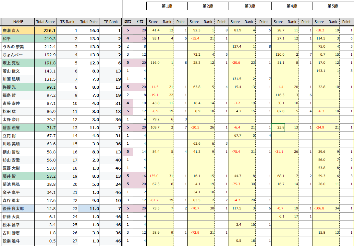Select the name cell うみの 奈美
Screen dimensions: 354x246
click(18, 47)
